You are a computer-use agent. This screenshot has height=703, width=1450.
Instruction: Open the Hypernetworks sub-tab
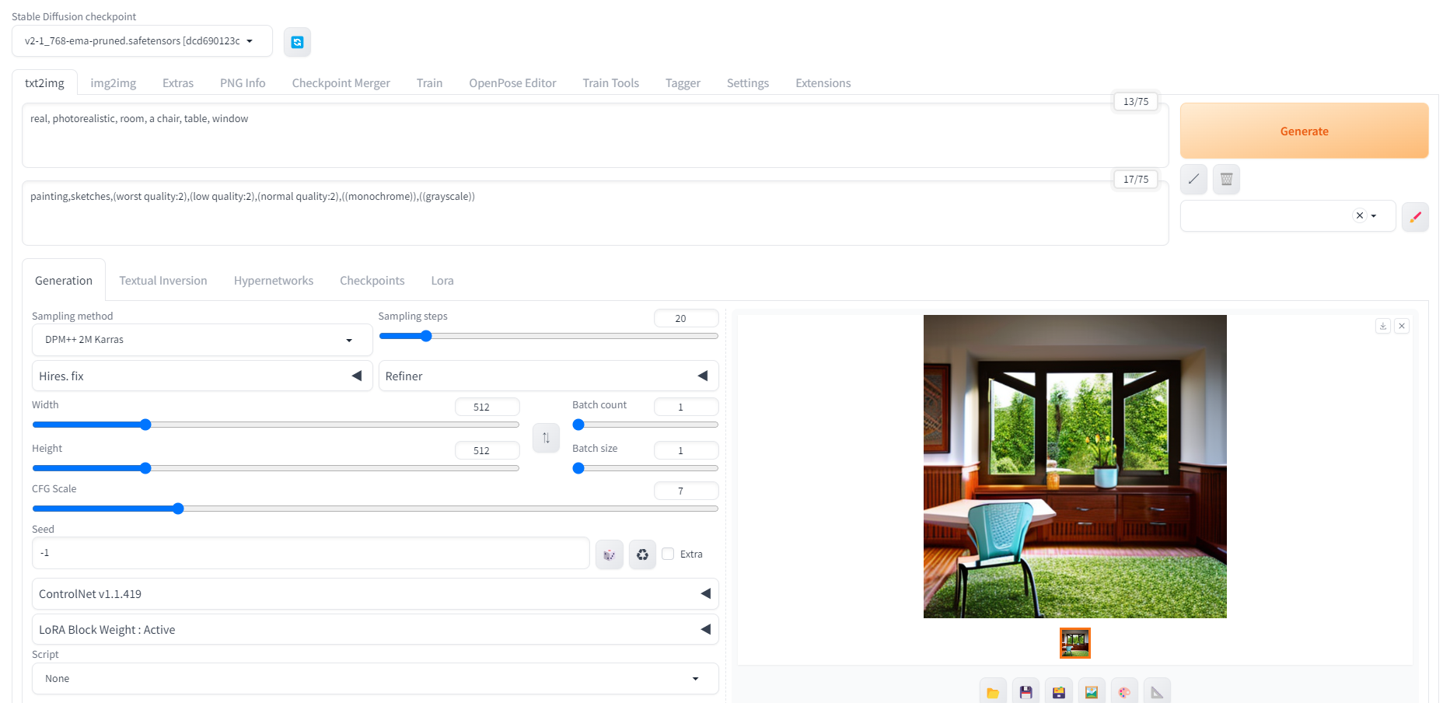[x=274, y=281]
